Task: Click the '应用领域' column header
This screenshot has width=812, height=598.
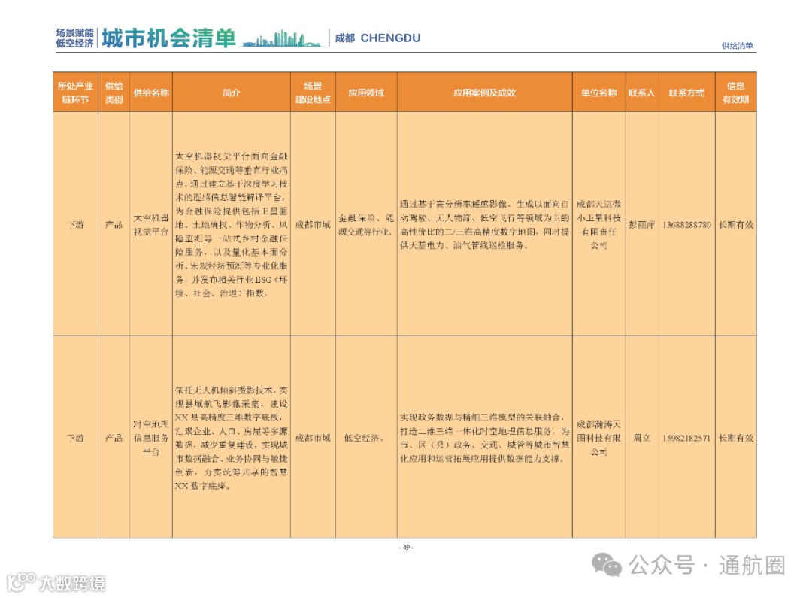Action: point(366,93)
